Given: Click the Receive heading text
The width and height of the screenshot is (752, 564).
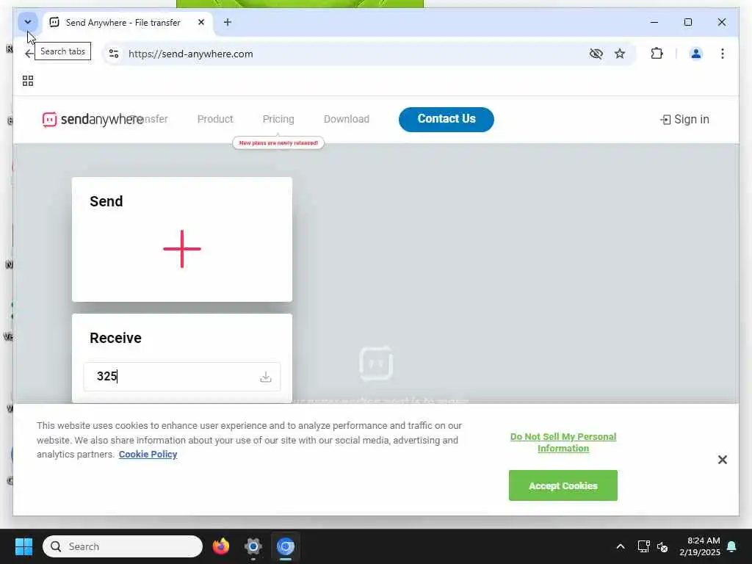Looking at the screenshot, I should pos(115,338).
